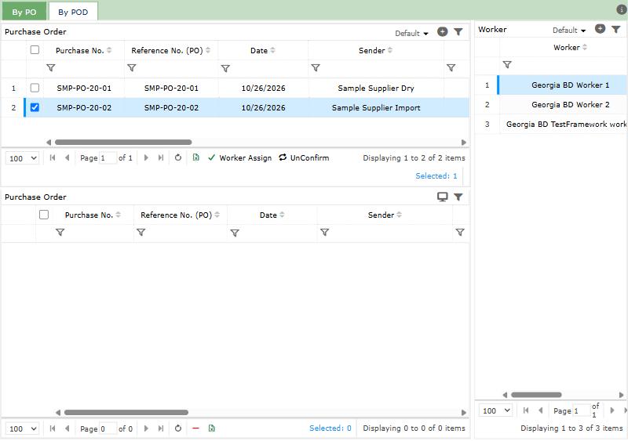Open the Default layout dropdown in Purchase Order panel
The height and width of the screenshot is (441, 628).
(x=411, y=33)
